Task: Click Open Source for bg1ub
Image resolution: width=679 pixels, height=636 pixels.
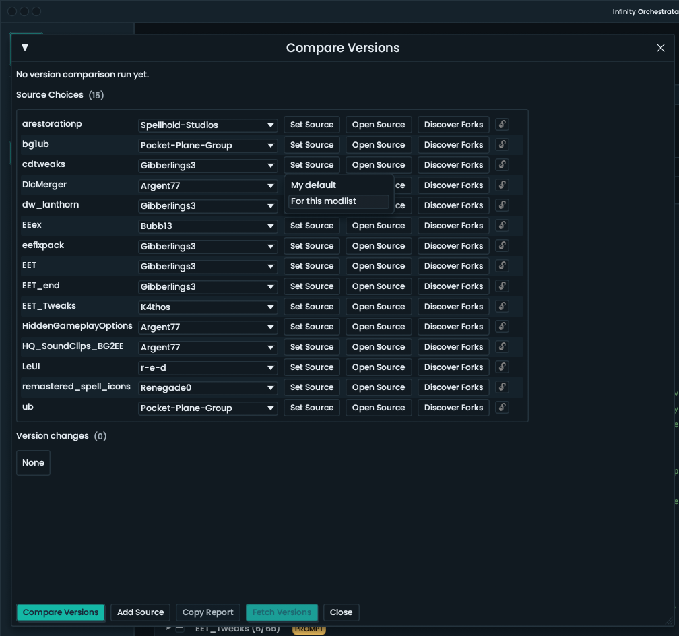Action: pyautogui.click(x=379, y=145)
